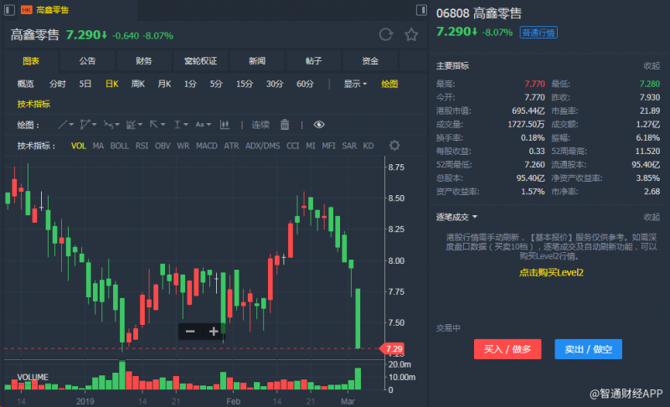Enable the SAR indicator
Viewport: 670px width, 407px height.
click(349, 146)
